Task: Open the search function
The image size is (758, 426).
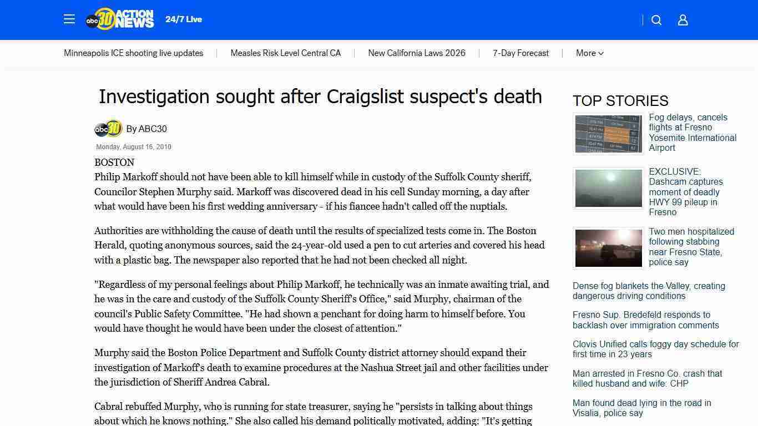Action: 656,19
